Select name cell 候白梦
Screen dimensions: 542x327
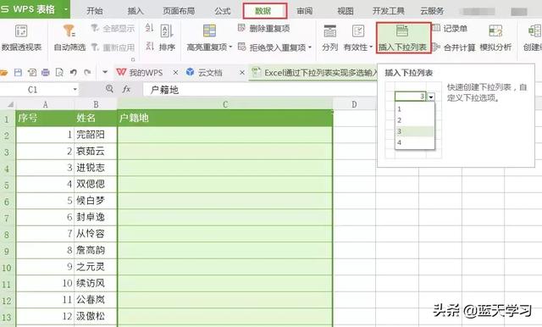(x=96, y=201)
